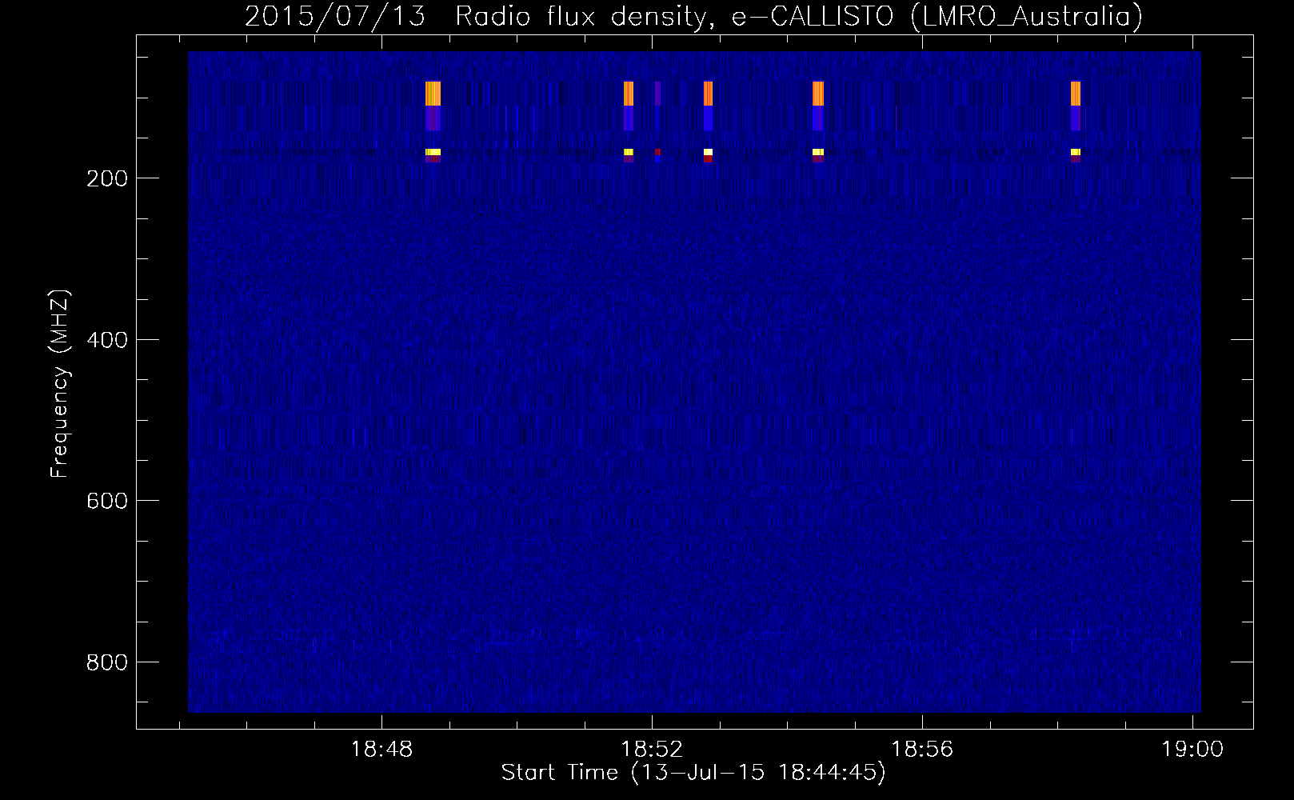The height and width of the screenshot is (800, 1294).
Task: Click the 600 MHz frequency tick label
Action: pos(106,501)
